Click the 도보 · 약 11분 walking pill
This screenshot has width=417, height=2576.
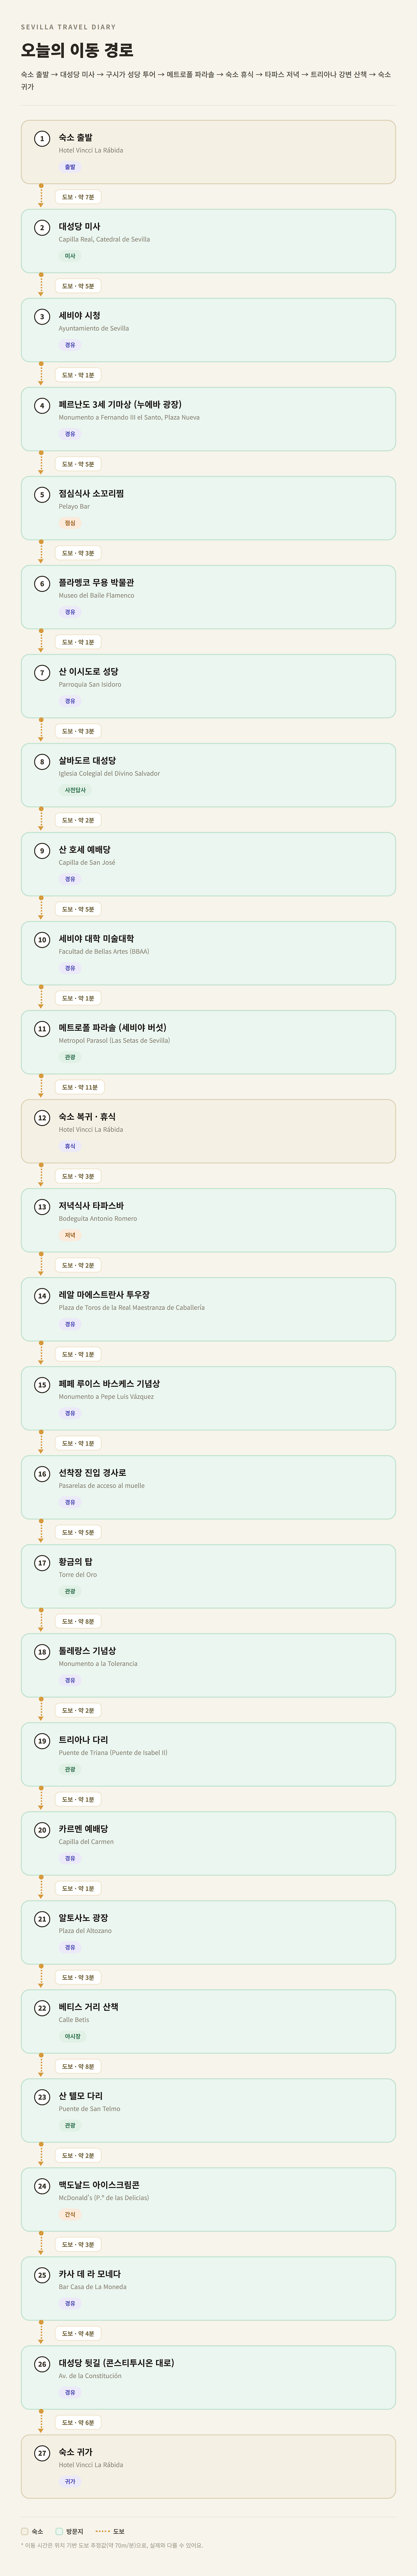coord(79,1087)
